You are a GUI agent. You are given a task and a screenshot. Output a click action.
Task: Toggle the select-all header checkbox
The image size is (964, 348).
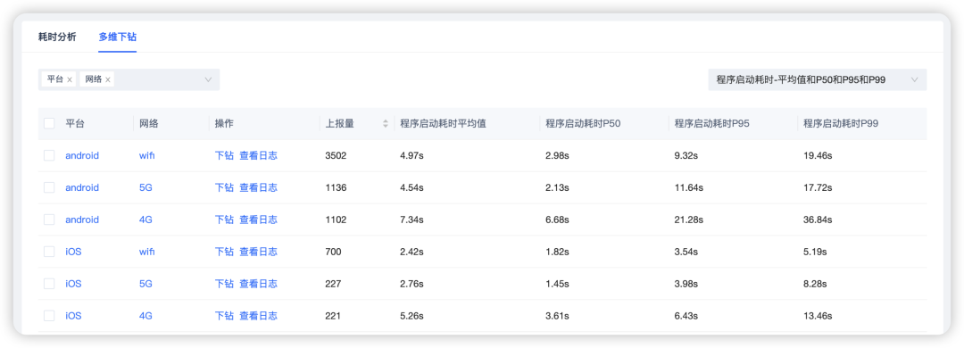click(49, 123)
